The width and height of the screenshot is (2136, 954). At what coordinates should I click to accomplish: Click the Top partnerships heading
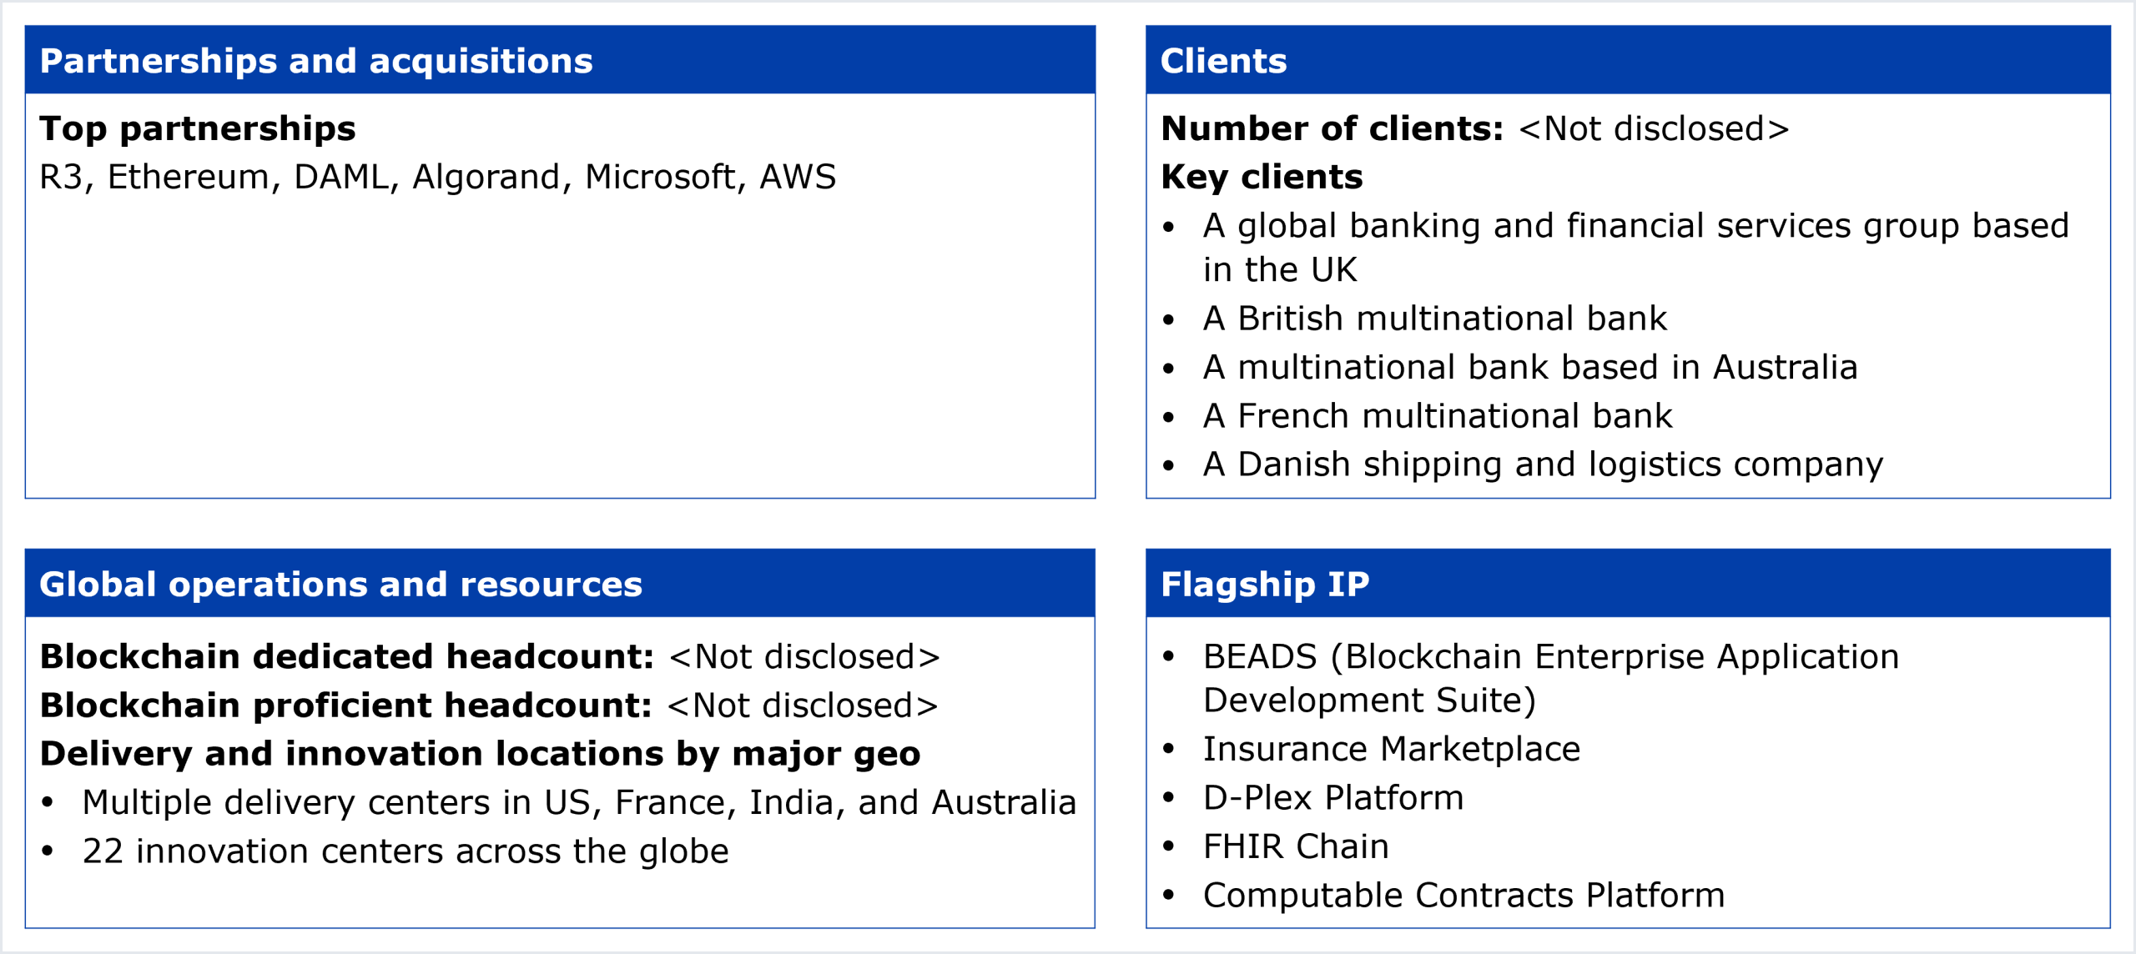[x=198, y=128]
